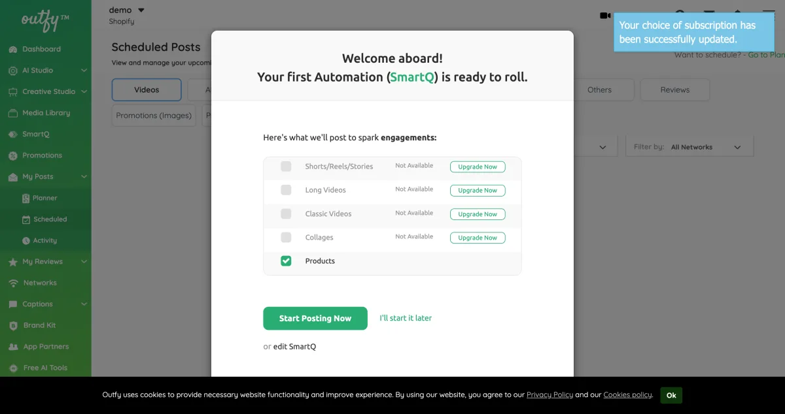
Task: Click the SmartQ sidebar icon
Action: [12, 135]
